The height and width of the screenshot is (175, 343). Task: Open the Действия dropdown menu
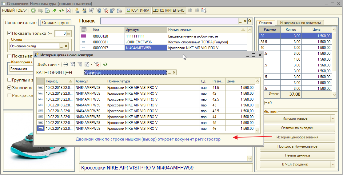[x=49, y=64]
